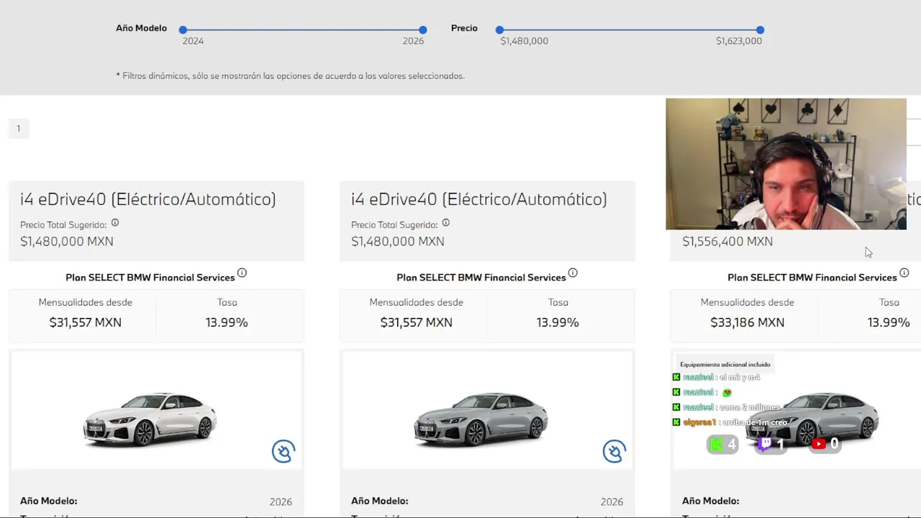Click electric plug icon on gray i4 card

tap(614, 452)
